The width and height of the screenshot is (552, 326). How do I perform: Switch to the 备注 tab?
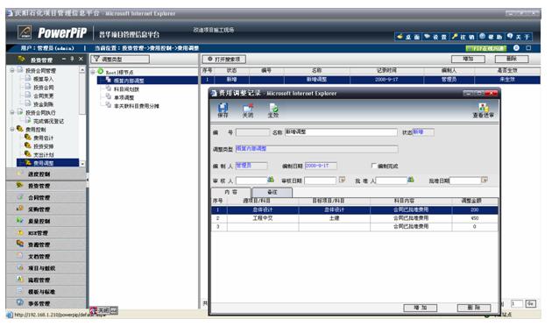coord(272,192)
